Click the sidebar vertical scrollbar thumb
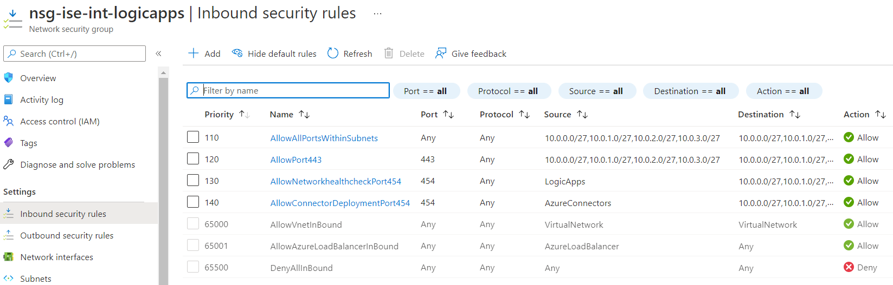 point(163,181)
